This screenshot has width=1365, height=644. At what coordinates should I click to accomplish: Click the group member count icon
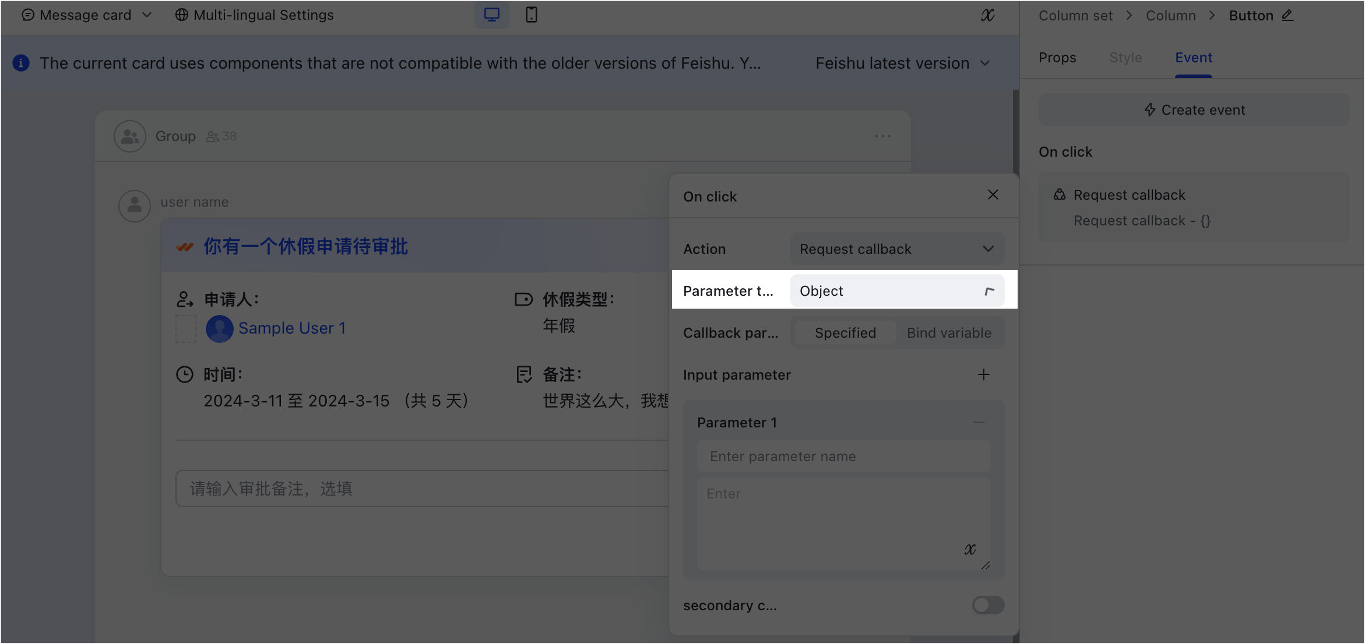coord(213,136)
